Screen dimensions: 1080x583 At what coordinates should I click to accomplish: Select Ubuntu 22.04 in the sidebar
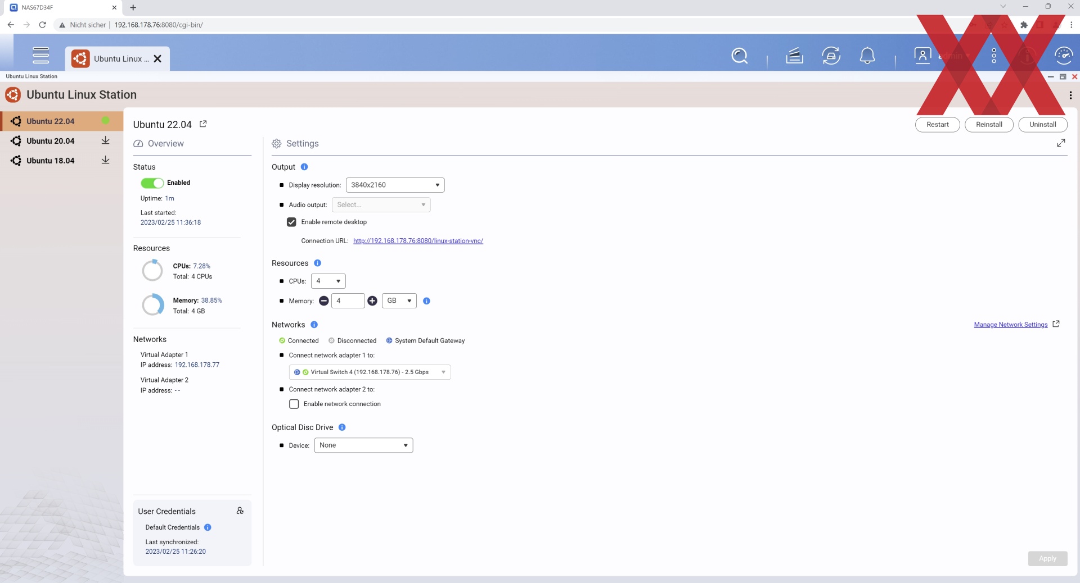point(62,121)
